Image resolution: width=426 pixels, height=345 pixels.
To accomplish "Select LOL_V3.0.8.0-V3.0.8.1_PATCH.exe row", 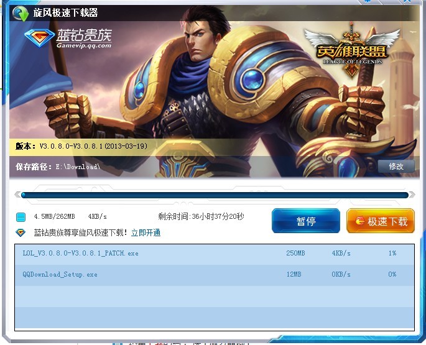I will (215, 254).
